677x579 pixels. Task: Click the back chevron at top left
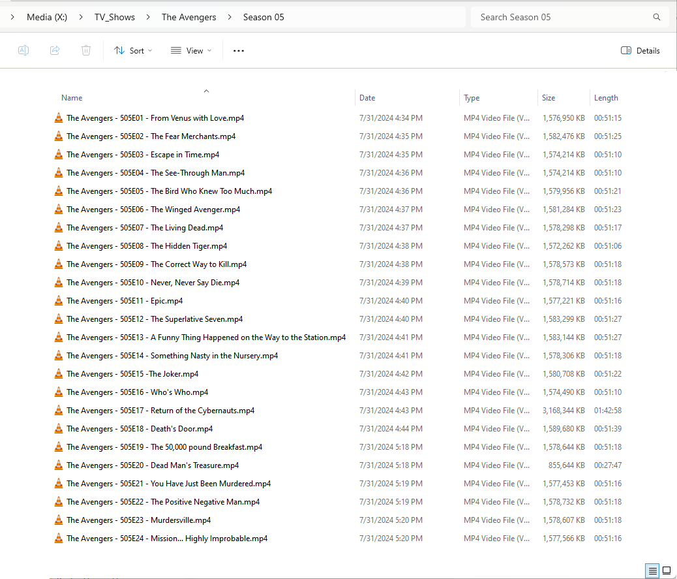pos(11,16)
